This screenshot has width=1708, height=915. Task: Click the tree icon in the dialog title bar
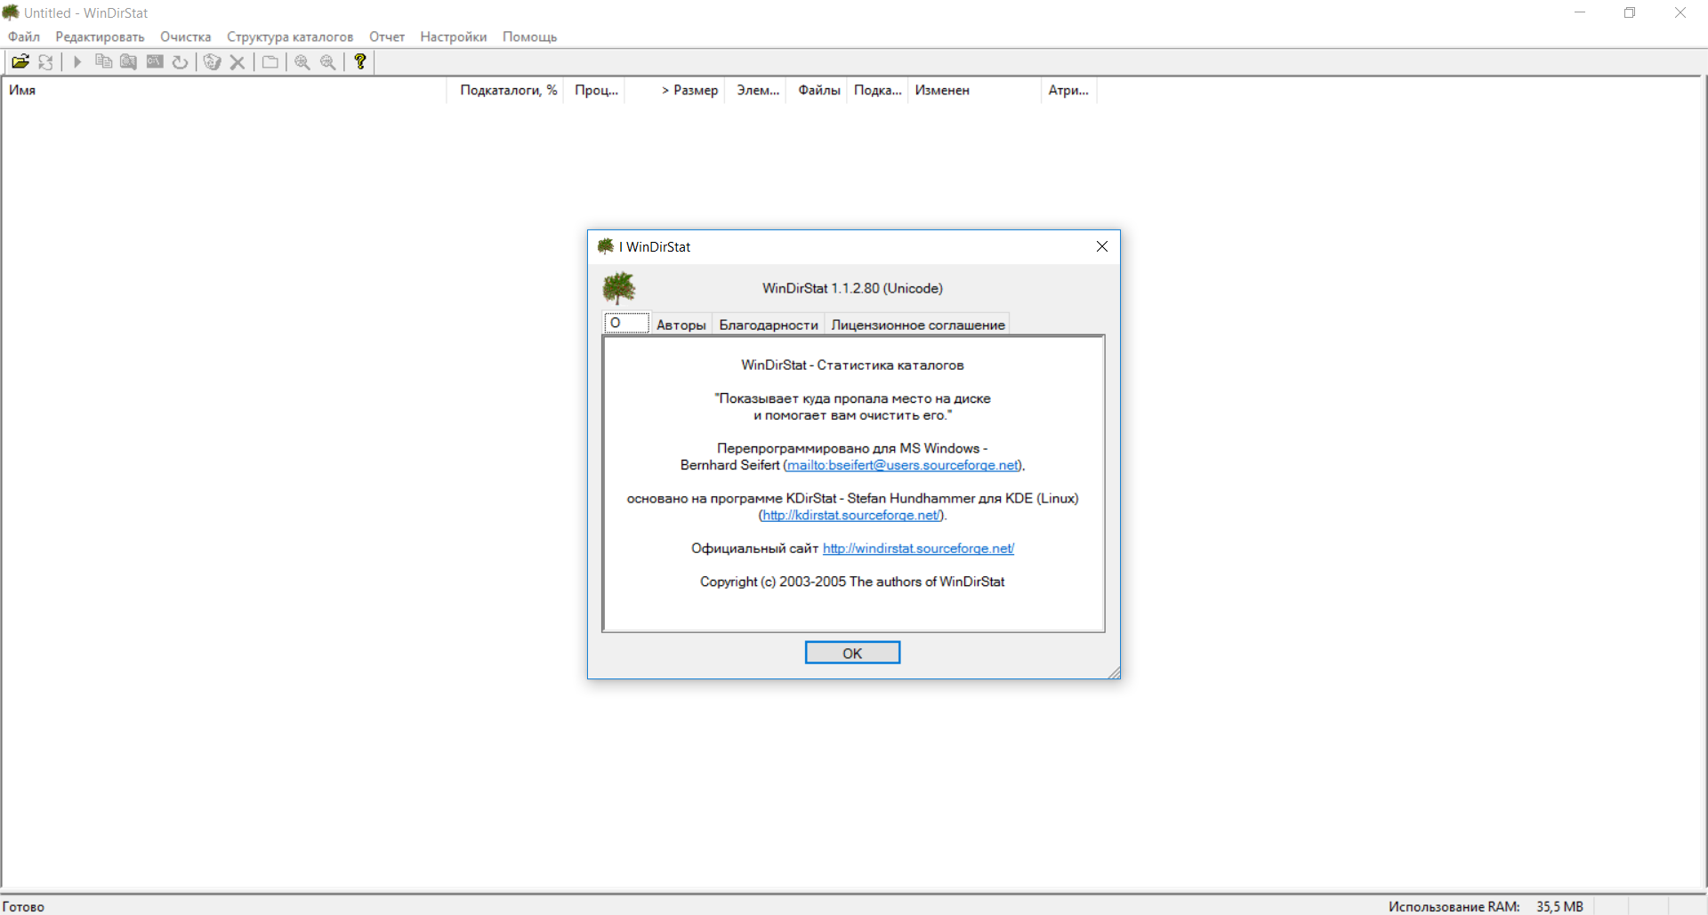tap(606, 246)
